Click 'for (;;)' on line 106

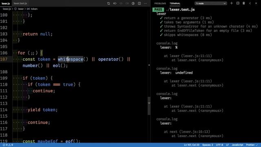pos(28,53)
